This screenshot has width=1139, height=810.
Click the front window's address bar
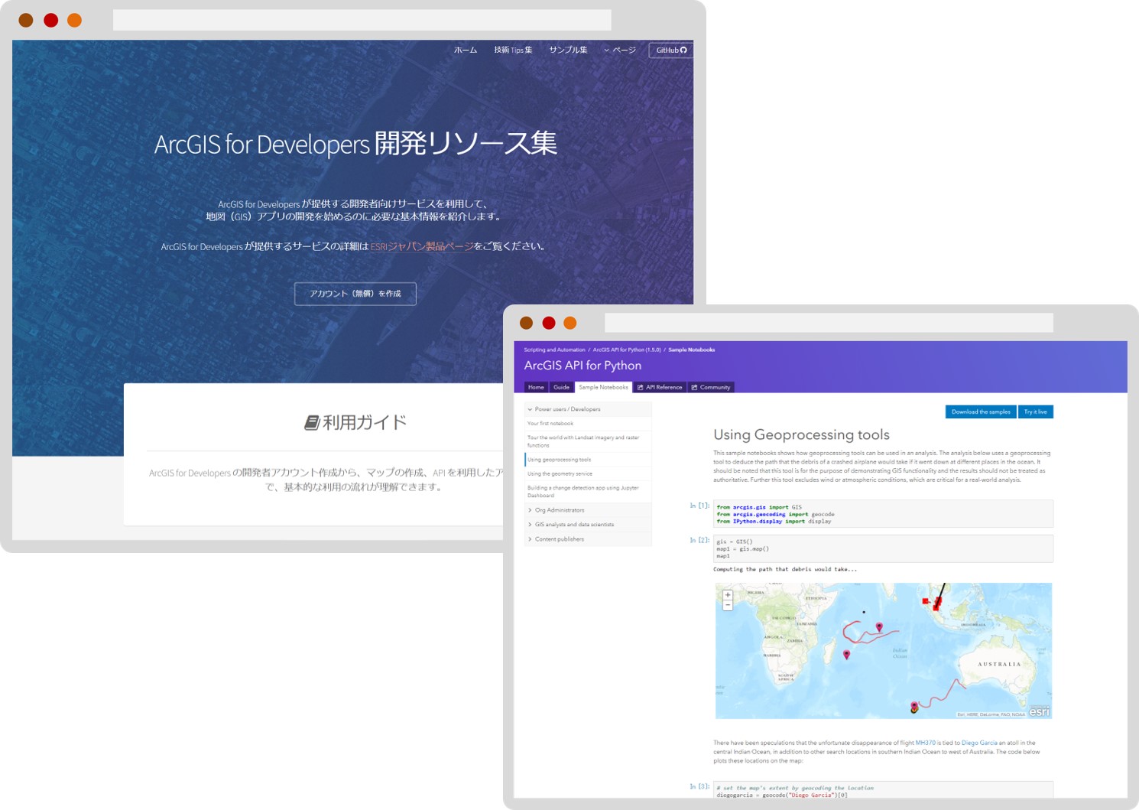(829, 323)
